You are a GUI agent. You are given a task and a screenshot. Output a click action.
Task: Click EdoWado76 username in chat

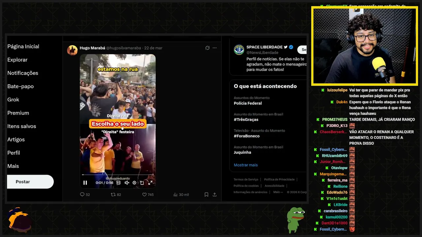click(337, 193)
